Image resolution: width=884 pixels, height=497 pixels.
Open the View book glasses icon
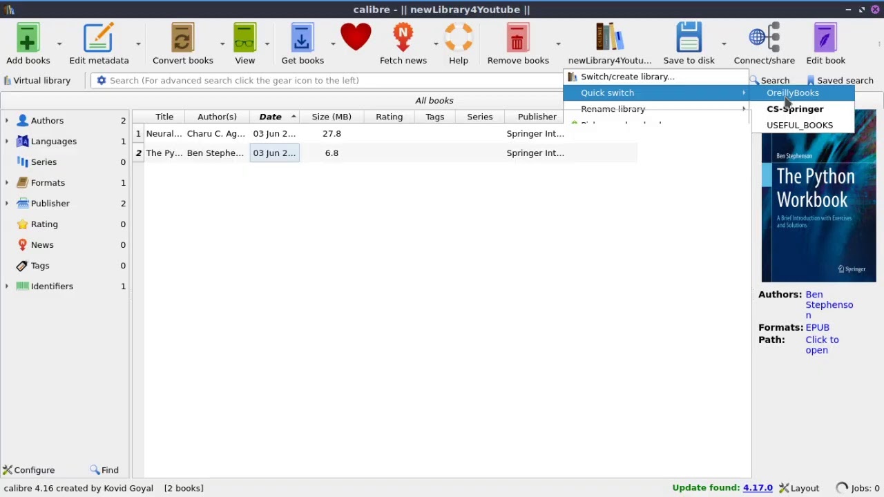coord(245,38)
